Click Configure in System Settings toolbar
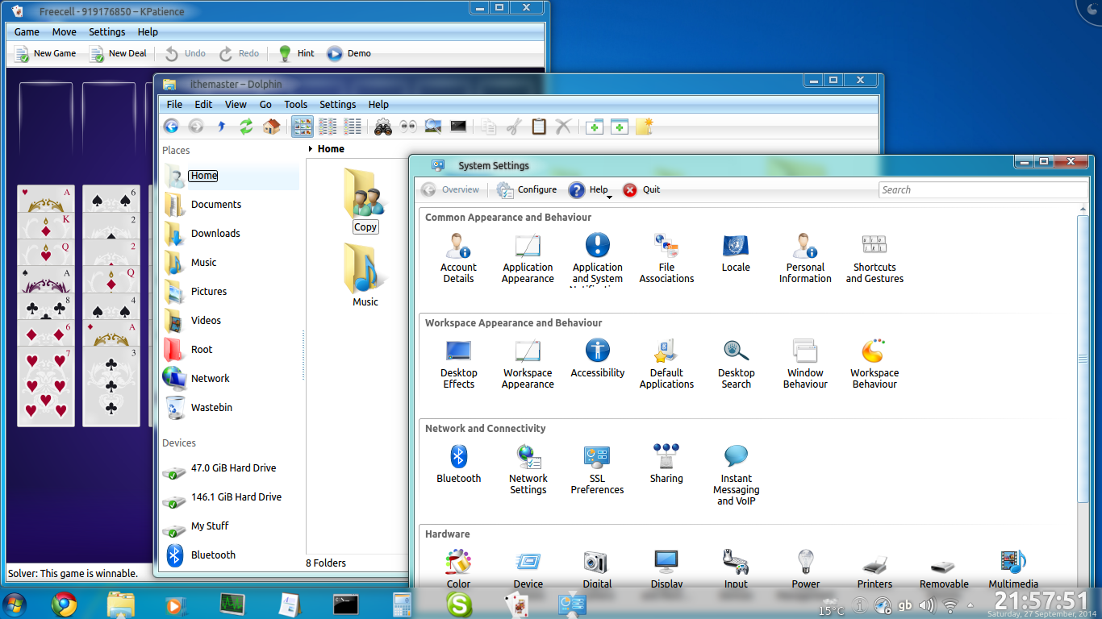Viewport: 1102px width, 619px height. (x=527, y=189)
